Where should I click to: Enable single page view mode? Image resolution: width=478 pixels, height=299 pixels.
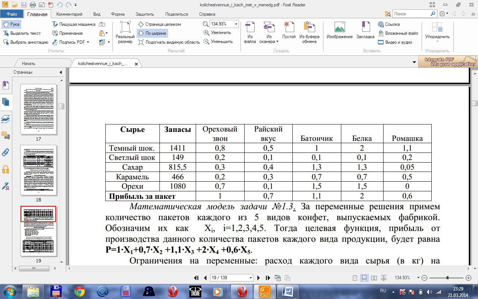(355, 278)
